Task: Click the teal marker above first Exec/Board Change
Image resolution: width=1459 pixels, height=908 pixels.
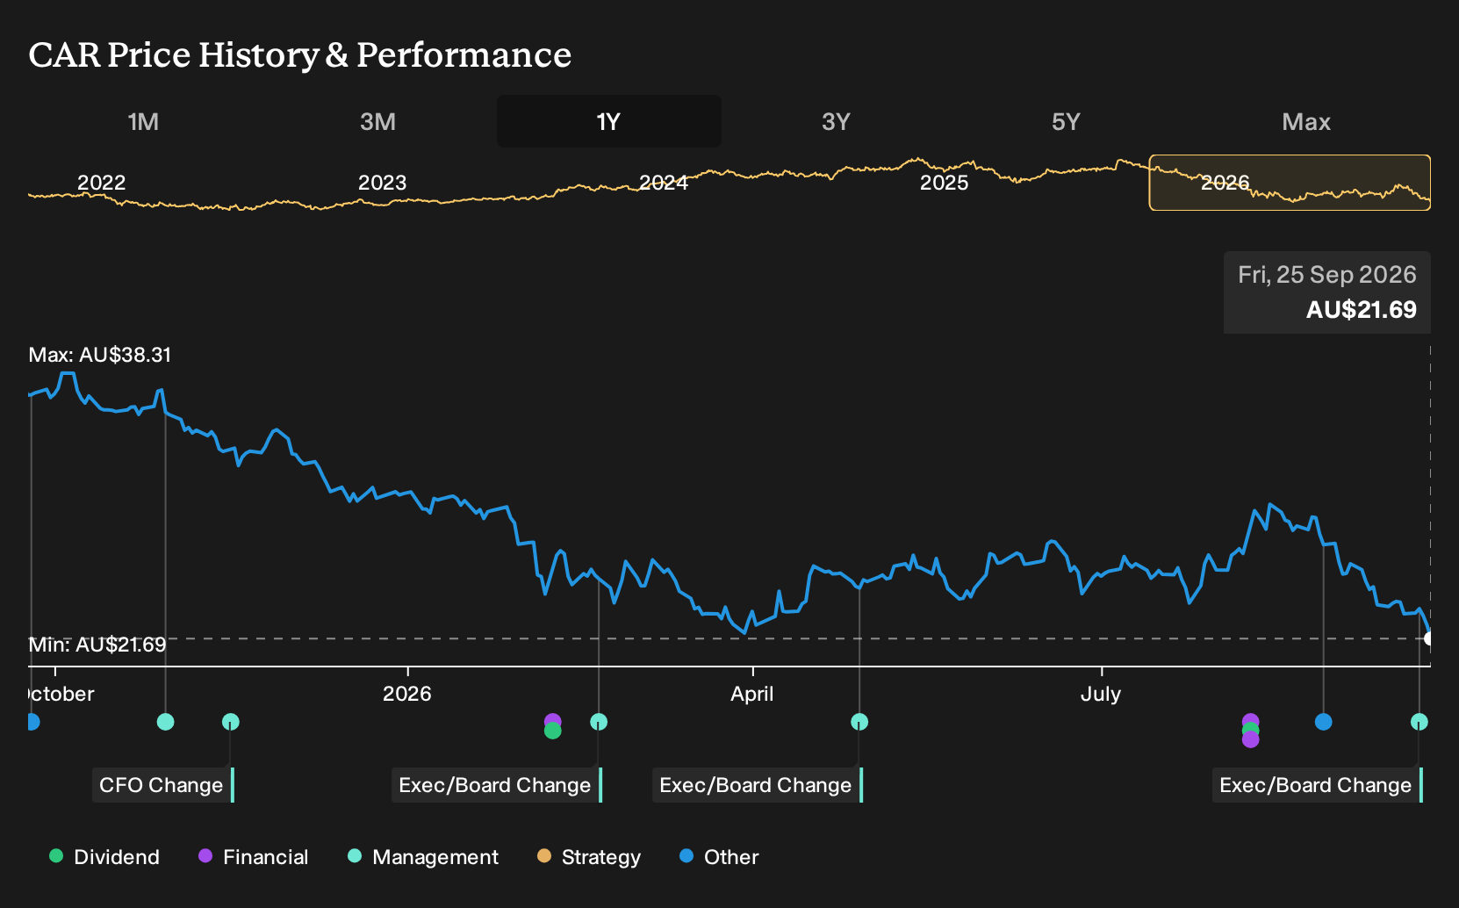Action: coord(599,722)
